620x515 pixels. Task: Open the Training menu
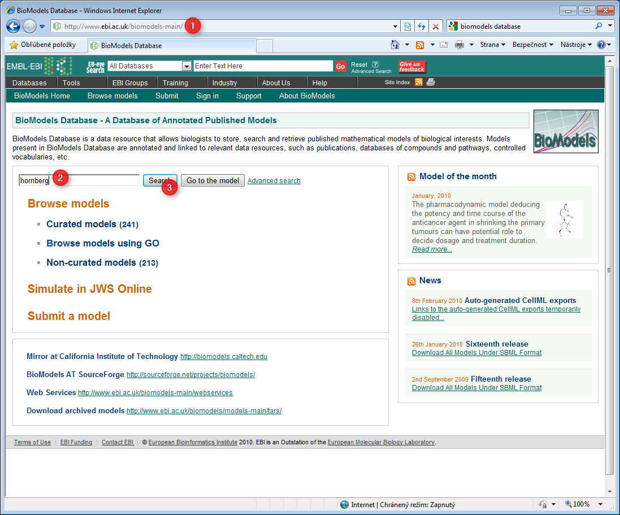coord(175,83)
